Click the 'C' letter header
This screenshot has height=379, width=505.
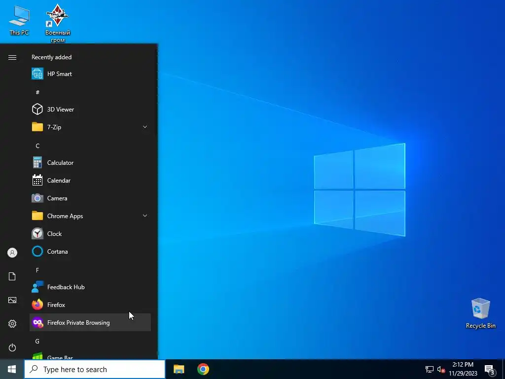tap(37, 146)
